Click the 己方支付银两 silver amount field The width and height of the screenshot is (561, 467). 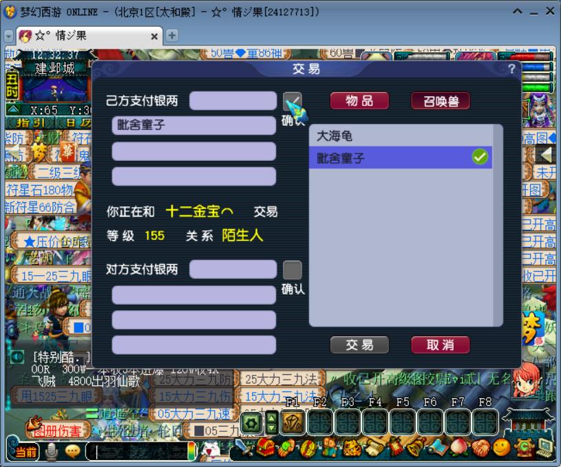coord(233,101)
